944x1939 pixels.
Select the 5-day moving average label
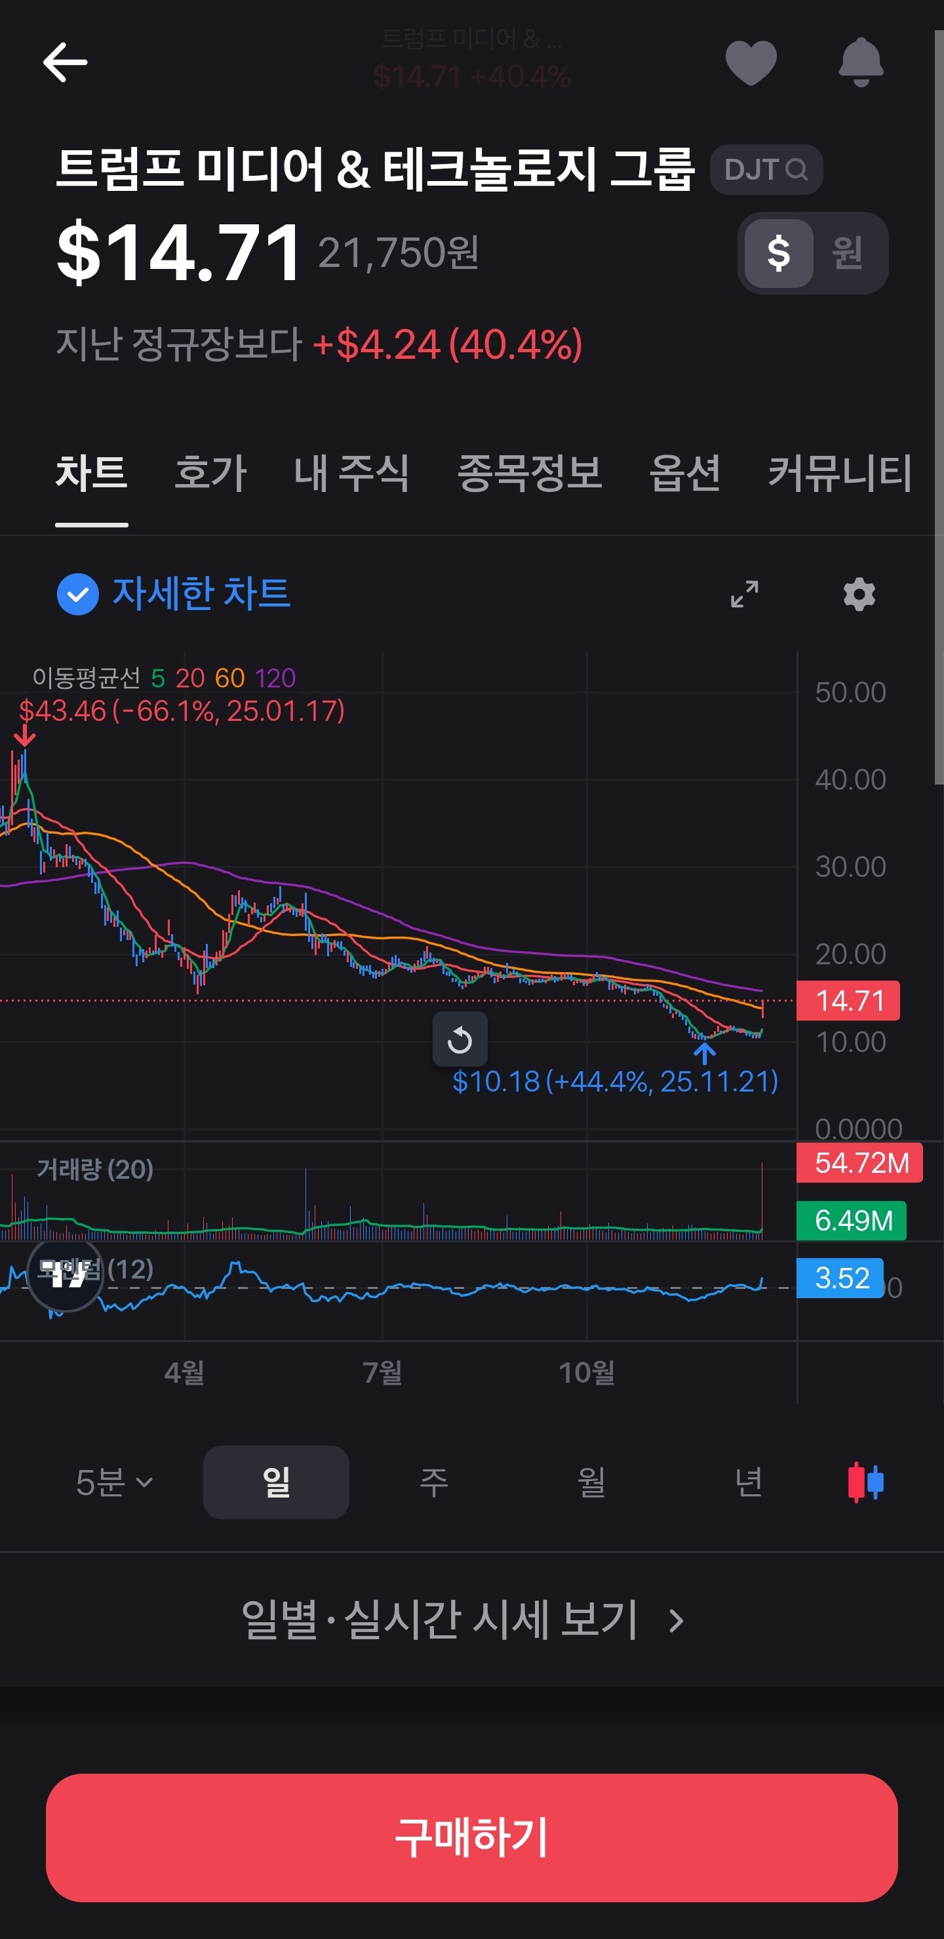point(158,678)
